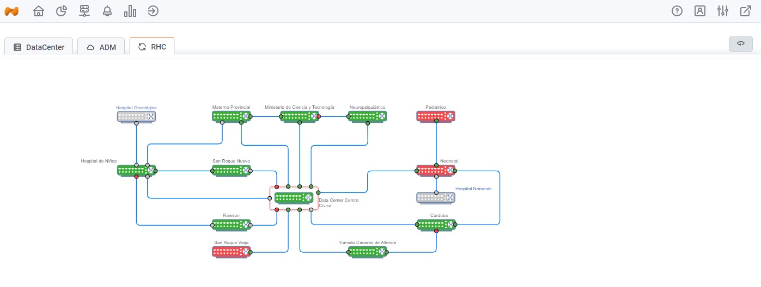
Task: Open the pie chart dashboard icon
Action: pyautogui.click(x=62, y=11)
